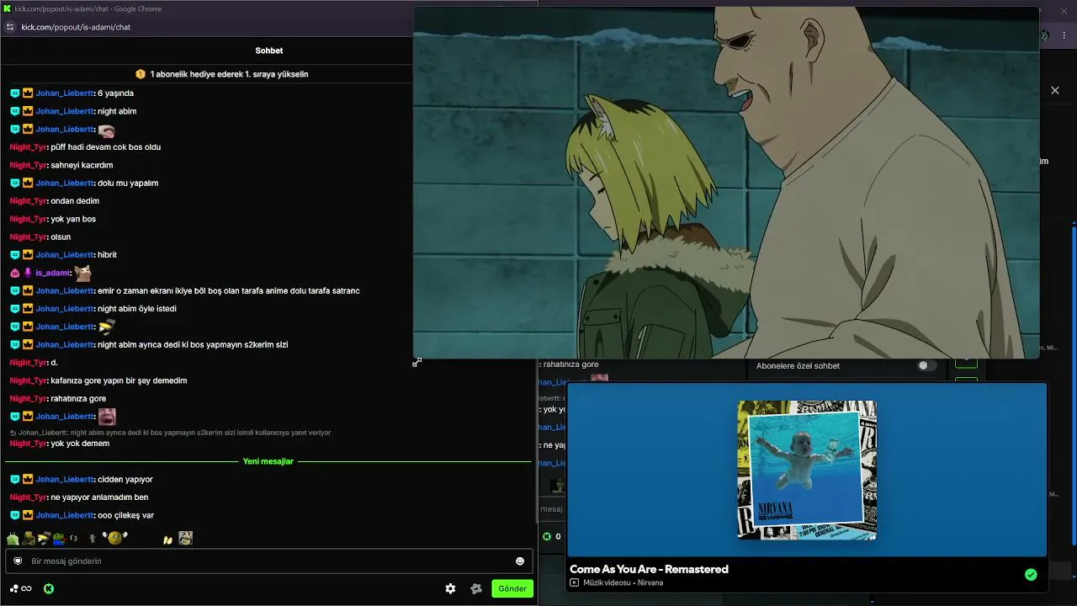The image size is (1077, 606).
Task: Select the kick.com/popout/is-adami/chat address bar
Action: point(76,27)
